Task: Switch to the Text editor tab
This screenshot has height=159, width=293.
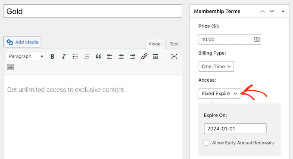Action: (174, 44)
